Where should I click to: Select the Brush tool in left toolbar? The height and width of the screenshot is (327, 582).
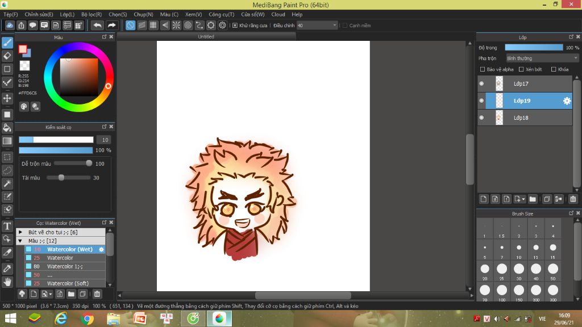[x=7, y=43]
